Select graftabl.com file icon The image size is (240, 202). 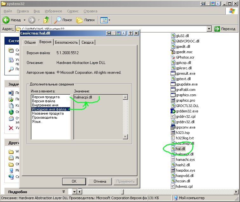173,90
